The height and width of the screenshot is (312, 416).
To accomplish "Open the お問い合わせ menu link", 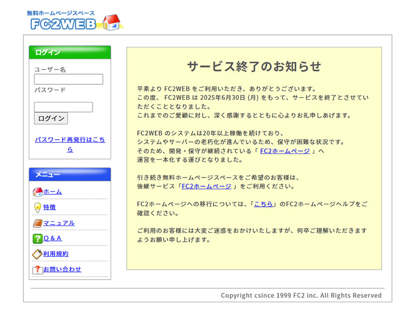I will 62,269.
